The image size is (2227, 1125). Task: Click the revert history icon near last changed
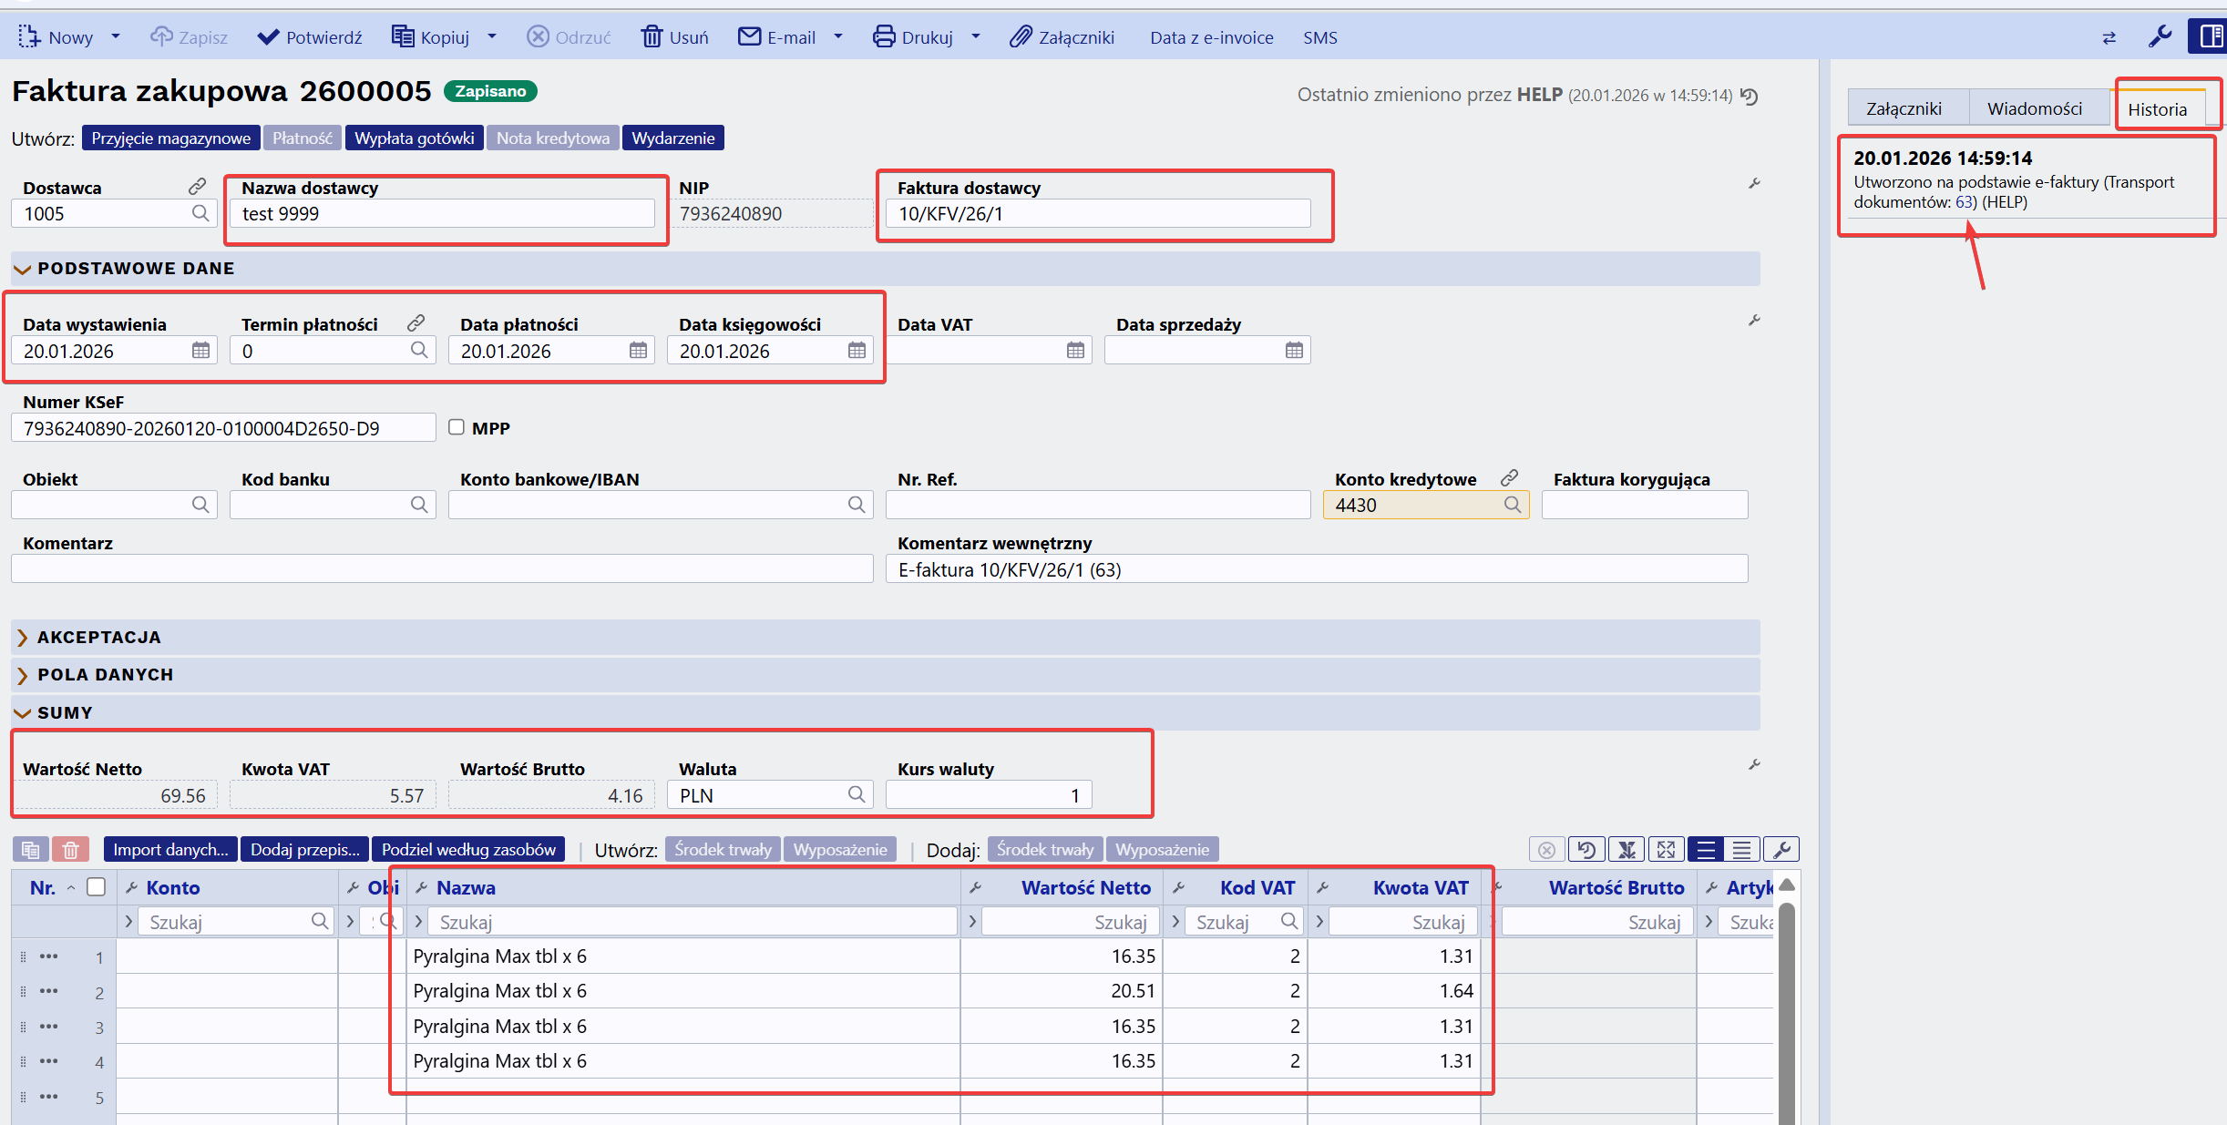pos(1749,96)
